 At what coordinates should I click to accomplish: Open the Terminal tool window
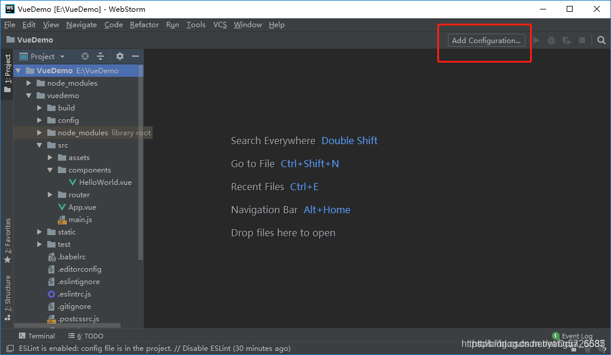pos(37,336)
